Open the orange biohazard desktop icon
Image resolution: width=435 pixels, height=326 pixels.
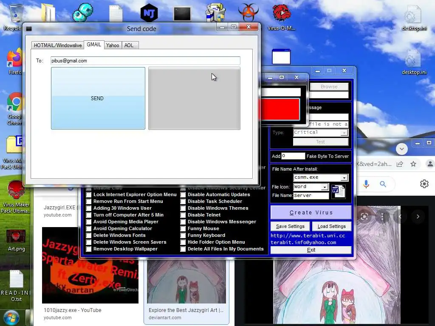pyautogui.click(x=248, y=12)
